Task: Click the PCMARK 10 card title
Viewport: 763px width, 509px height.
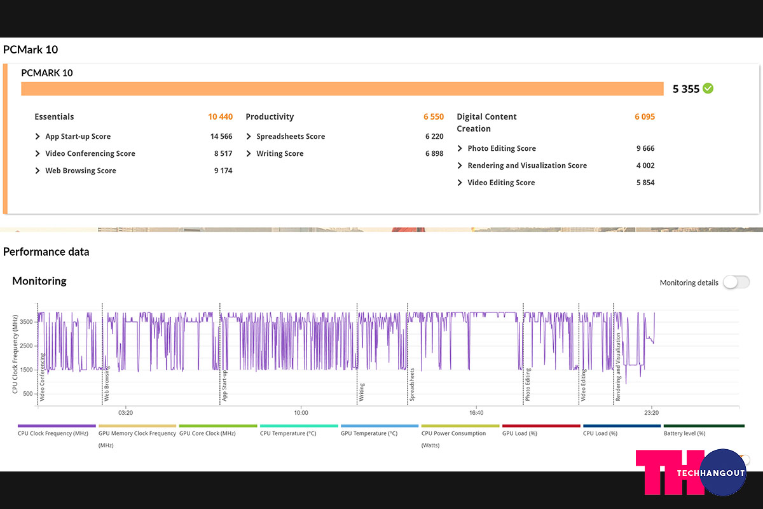Action: [47, 73]
